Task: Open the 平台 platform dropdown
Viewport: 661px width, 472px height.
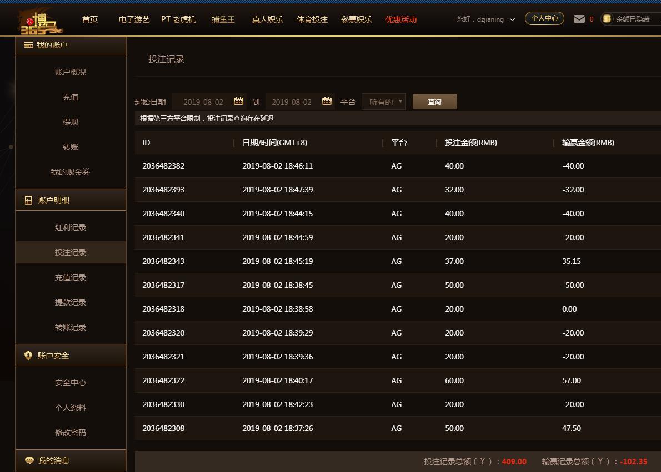Action: tap(384, 102)
